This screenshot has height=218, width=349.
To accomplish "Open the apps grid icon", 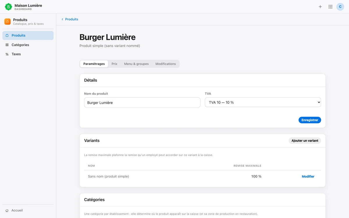I will pos(330,7).
